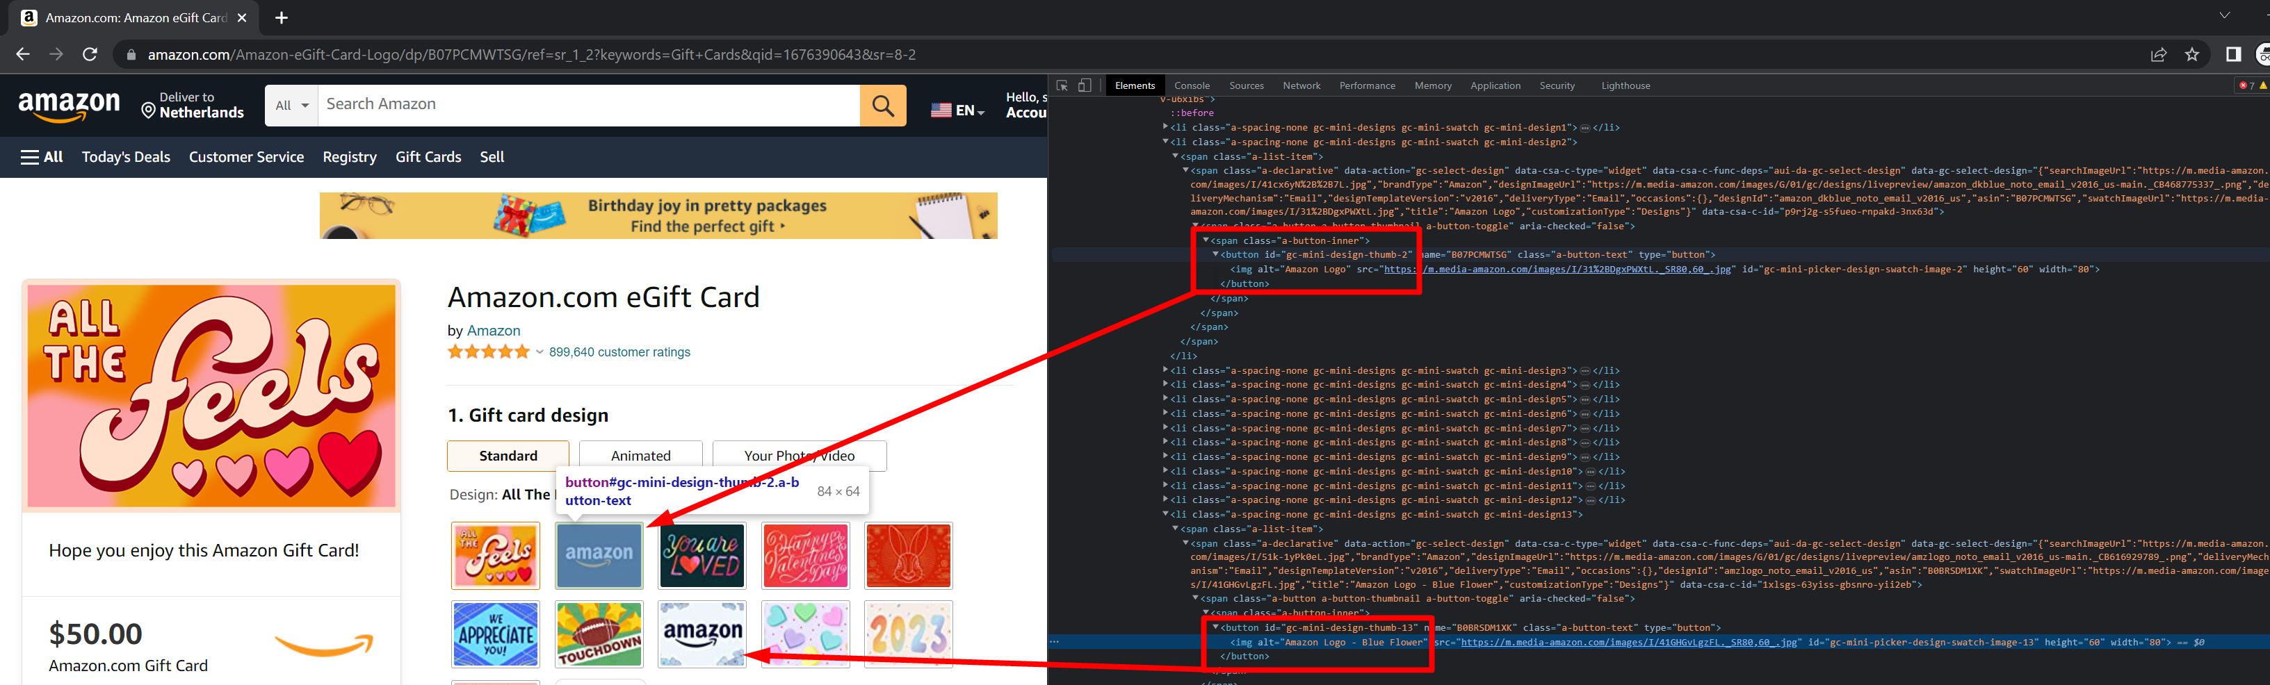Expand the gc-mini-design12 li node
Image resolution: width=2270 pixels, height=685 pixels.
click(1165, 500)
